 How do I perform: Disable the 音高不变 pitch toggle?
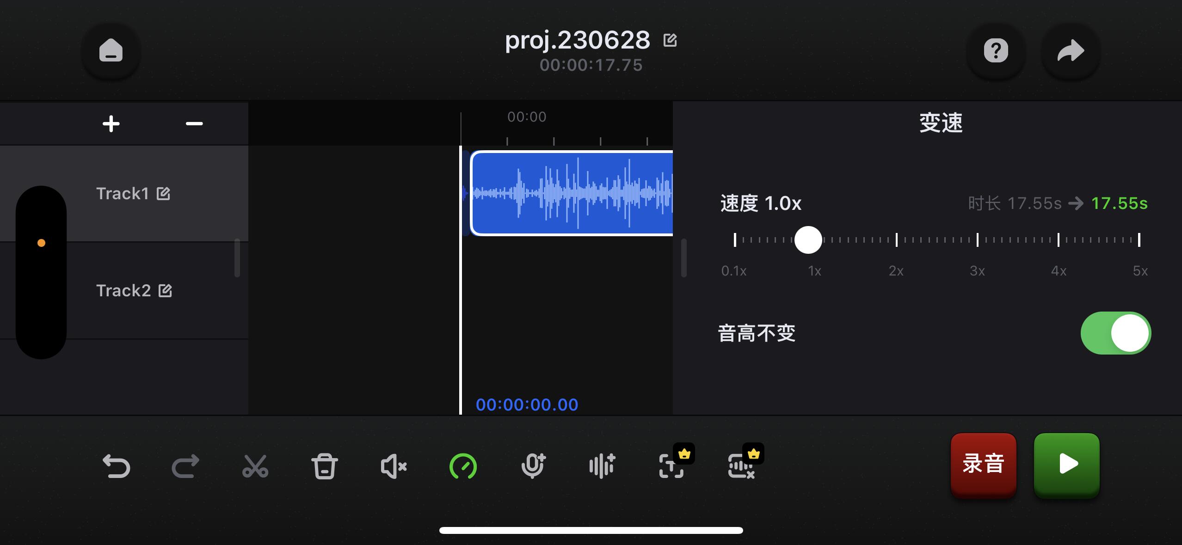tap(1115, 333)
